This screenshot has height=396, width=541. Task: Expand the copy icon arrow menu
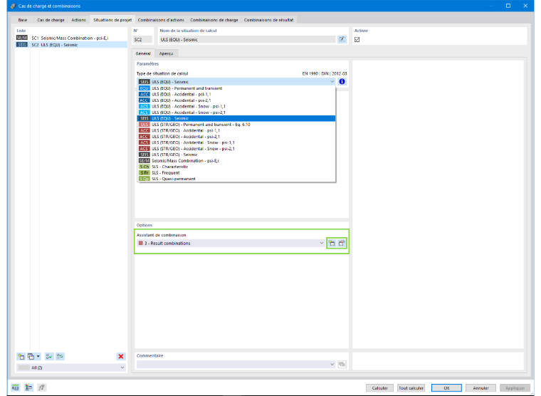[38, 356]
